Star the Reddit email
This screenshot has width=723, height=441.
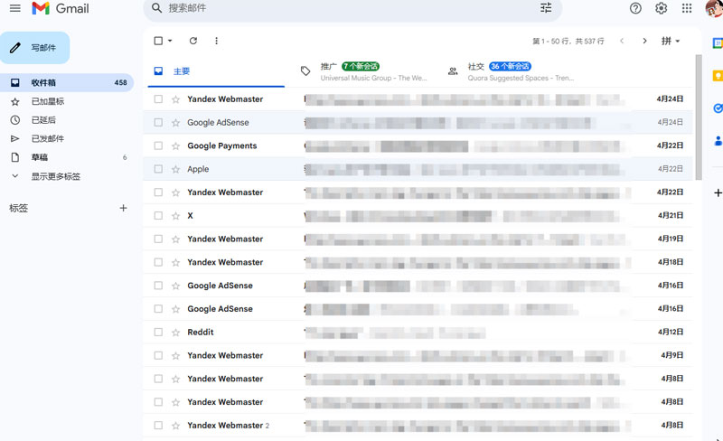(x=175, y=333)
